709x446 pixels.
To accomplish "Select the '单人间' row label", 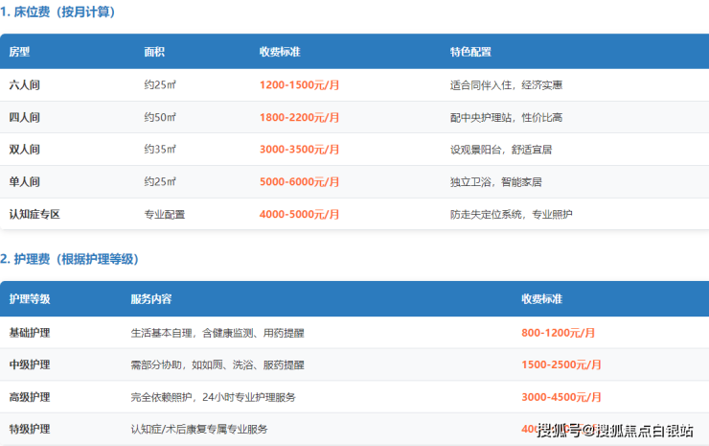I will coord(24,182).
